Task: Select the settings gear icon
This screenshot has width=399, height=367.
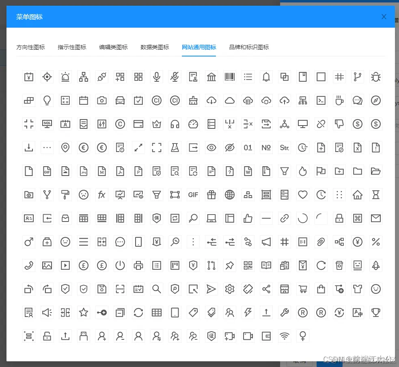Action: tap(229, 289)
